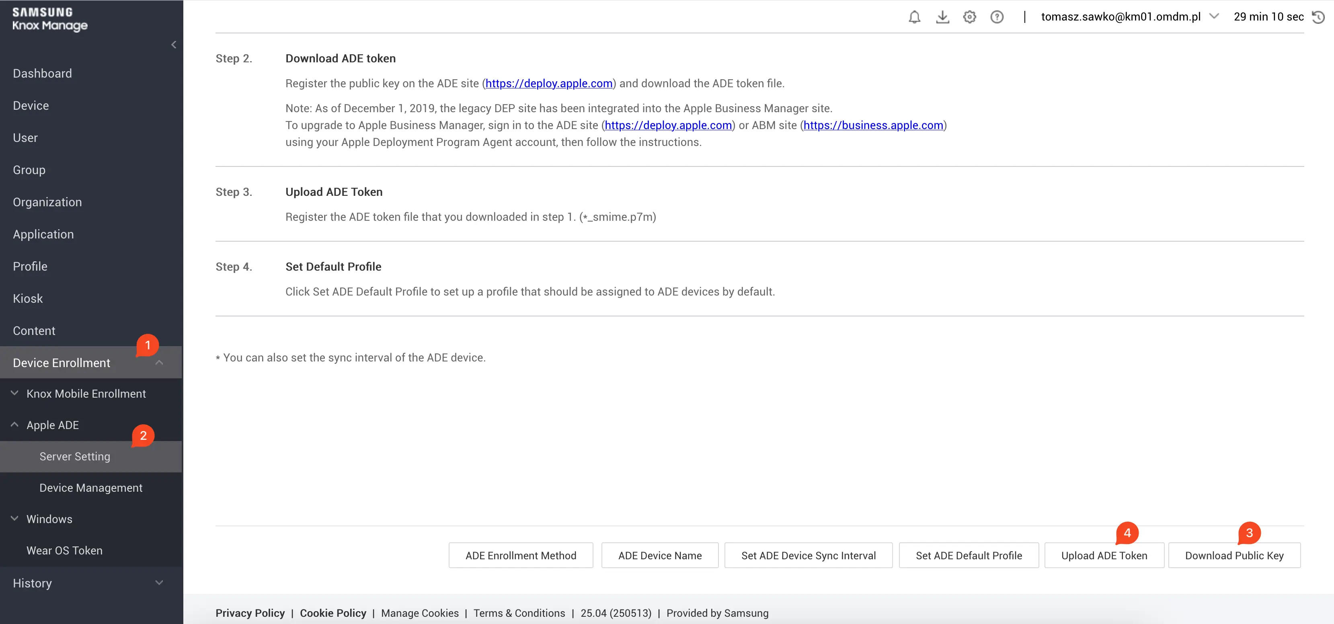
Task: Select Knox Mobile Enrollment item
Action: 86,394
